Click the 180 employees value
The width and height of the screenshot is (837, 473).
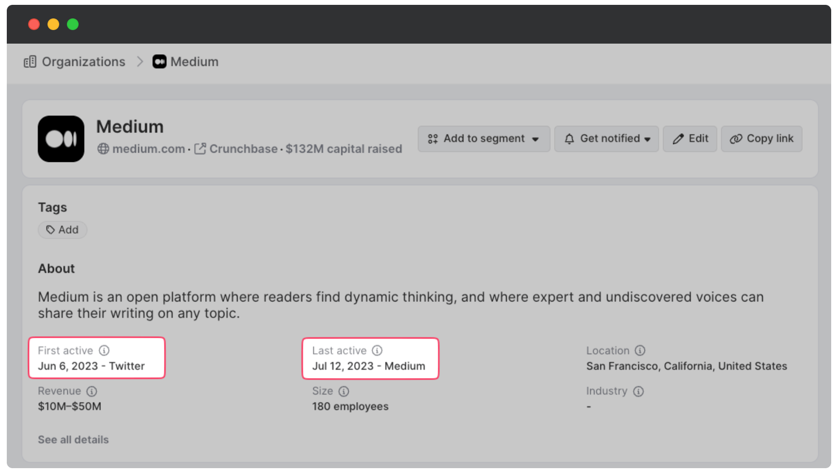[350, 406]
